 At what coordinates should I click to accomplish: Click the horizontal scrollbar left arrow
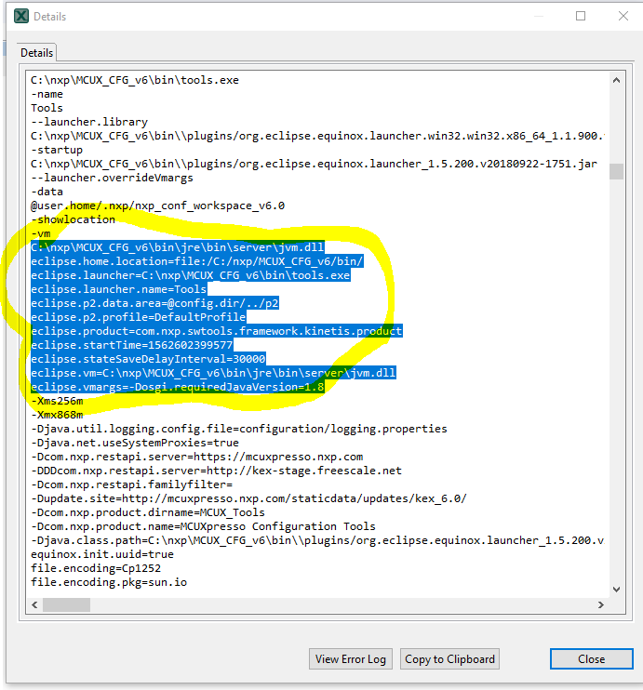pos(34,605)
